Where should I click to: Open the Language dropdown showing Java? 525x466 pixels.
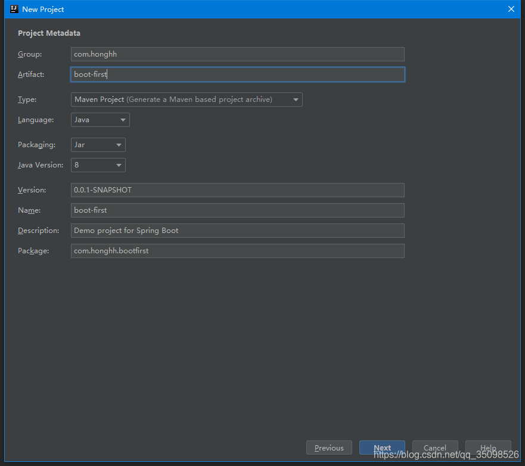[100, 120]
